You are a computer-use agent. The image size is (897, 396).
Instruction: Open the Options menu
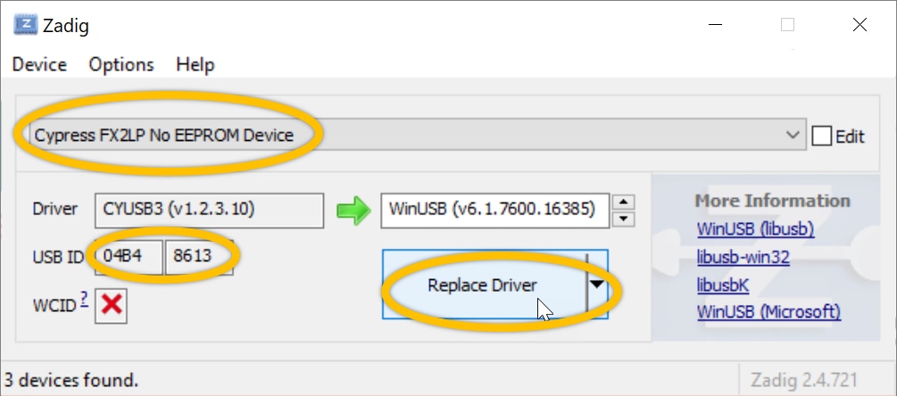[x=121, y=64]
